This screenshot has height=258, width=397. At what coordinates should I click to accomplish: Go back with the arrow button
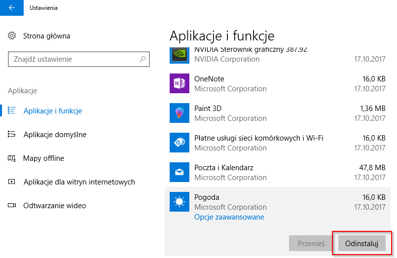click(x=12, y=8)
